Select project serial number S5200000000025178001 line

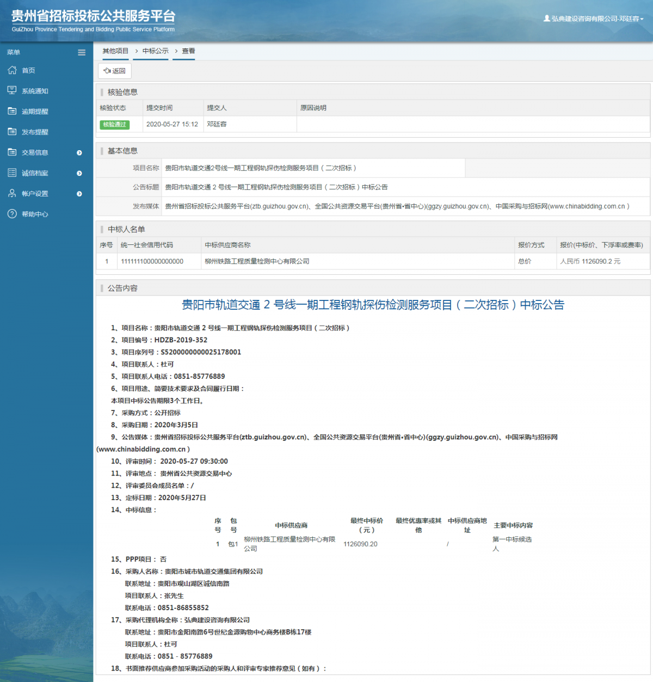coord(176,352)
